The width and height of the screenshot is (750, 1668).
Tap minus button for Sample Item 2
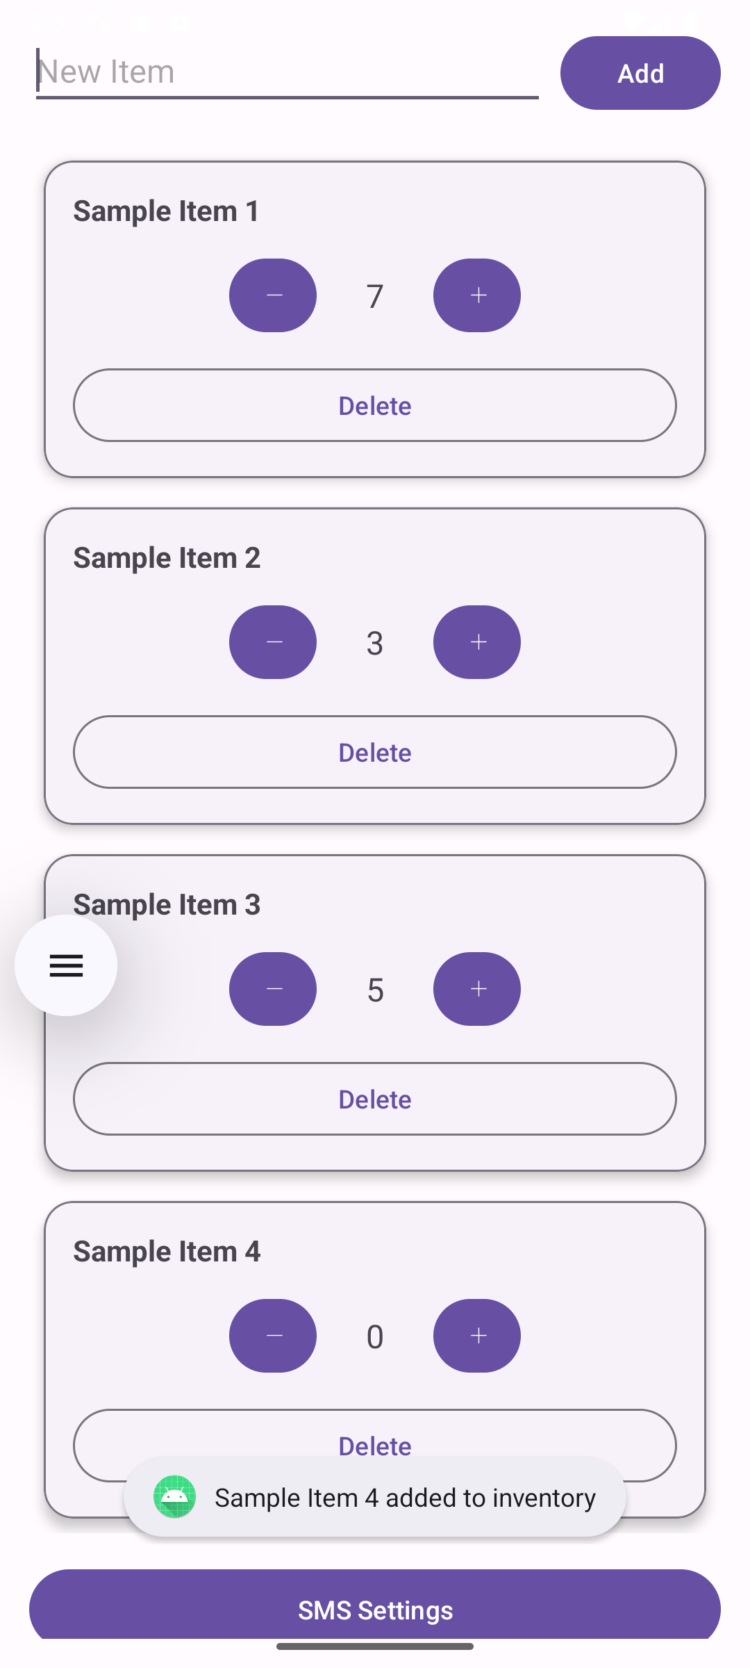tap(273, 642)
